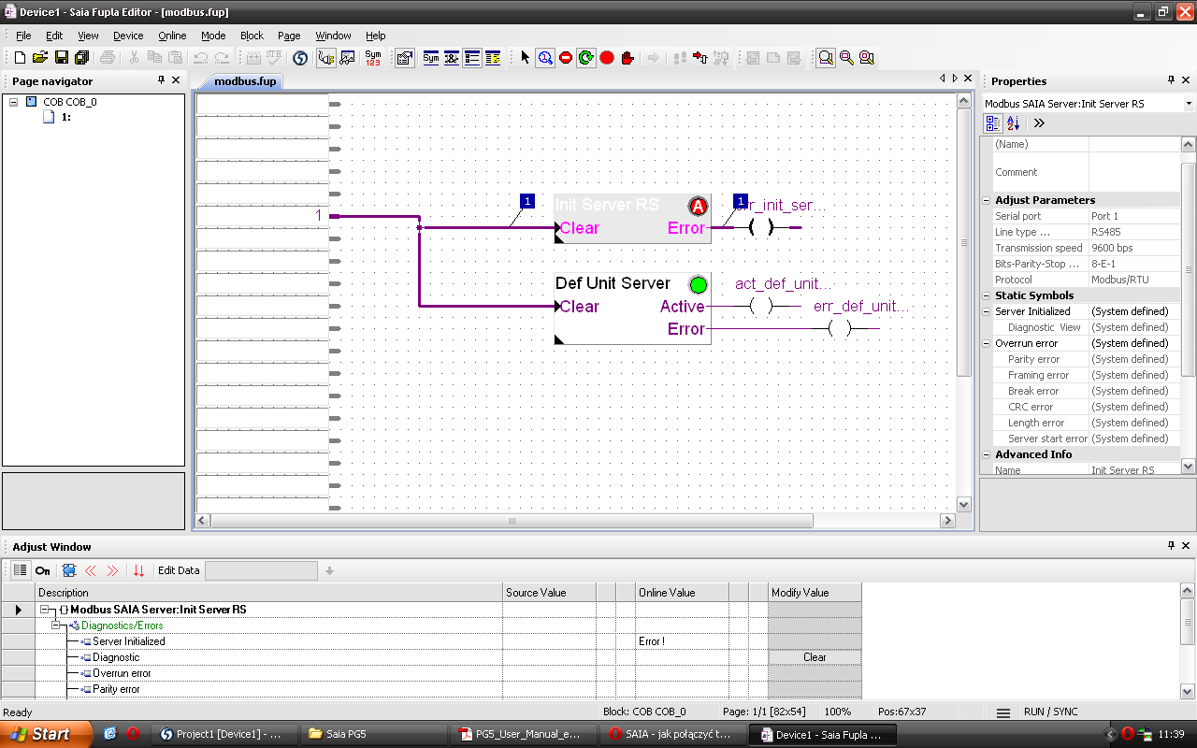Open the Block menu
Image resolution: width=1197 pixels, height=748 pixels.
pos(252,36)
